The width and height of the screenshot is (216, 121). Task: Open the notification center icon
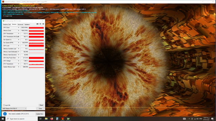click(212, 119)
